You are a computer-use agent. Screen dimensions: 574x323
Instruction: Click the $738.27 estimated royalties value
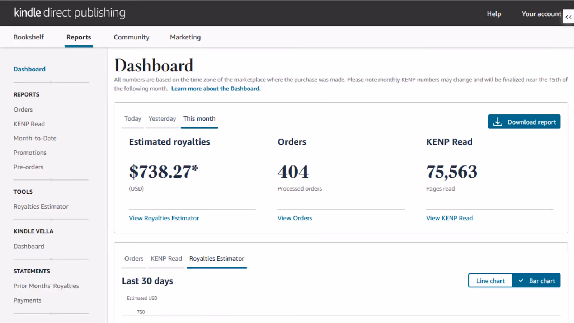pyautogui.click(x=163, y=172)
